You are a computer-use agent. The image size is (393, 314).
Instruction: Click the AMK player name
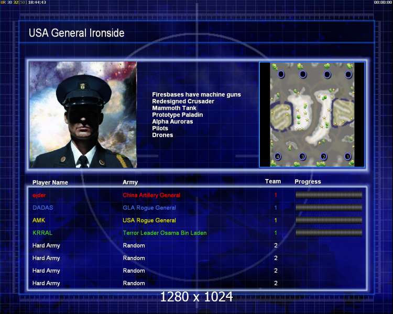(39, 220)
